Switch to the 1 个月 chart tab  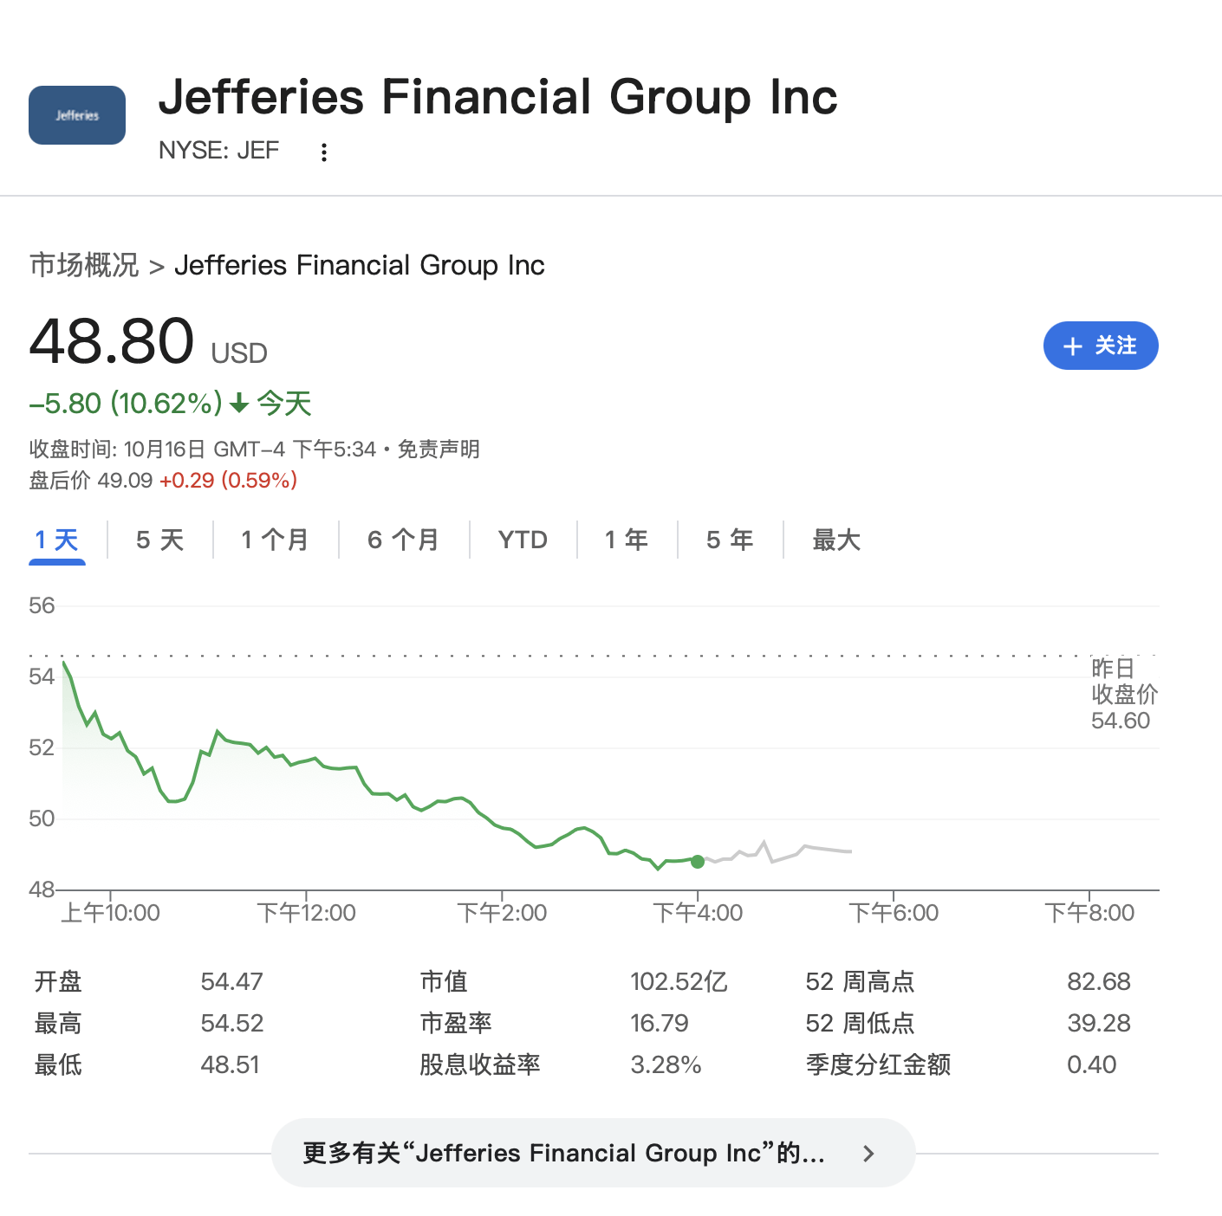click(275, 540)
